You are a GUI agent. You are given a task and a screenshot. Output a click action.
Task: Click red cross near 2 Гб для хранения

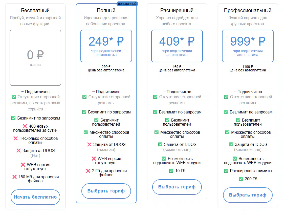point(88,171)
